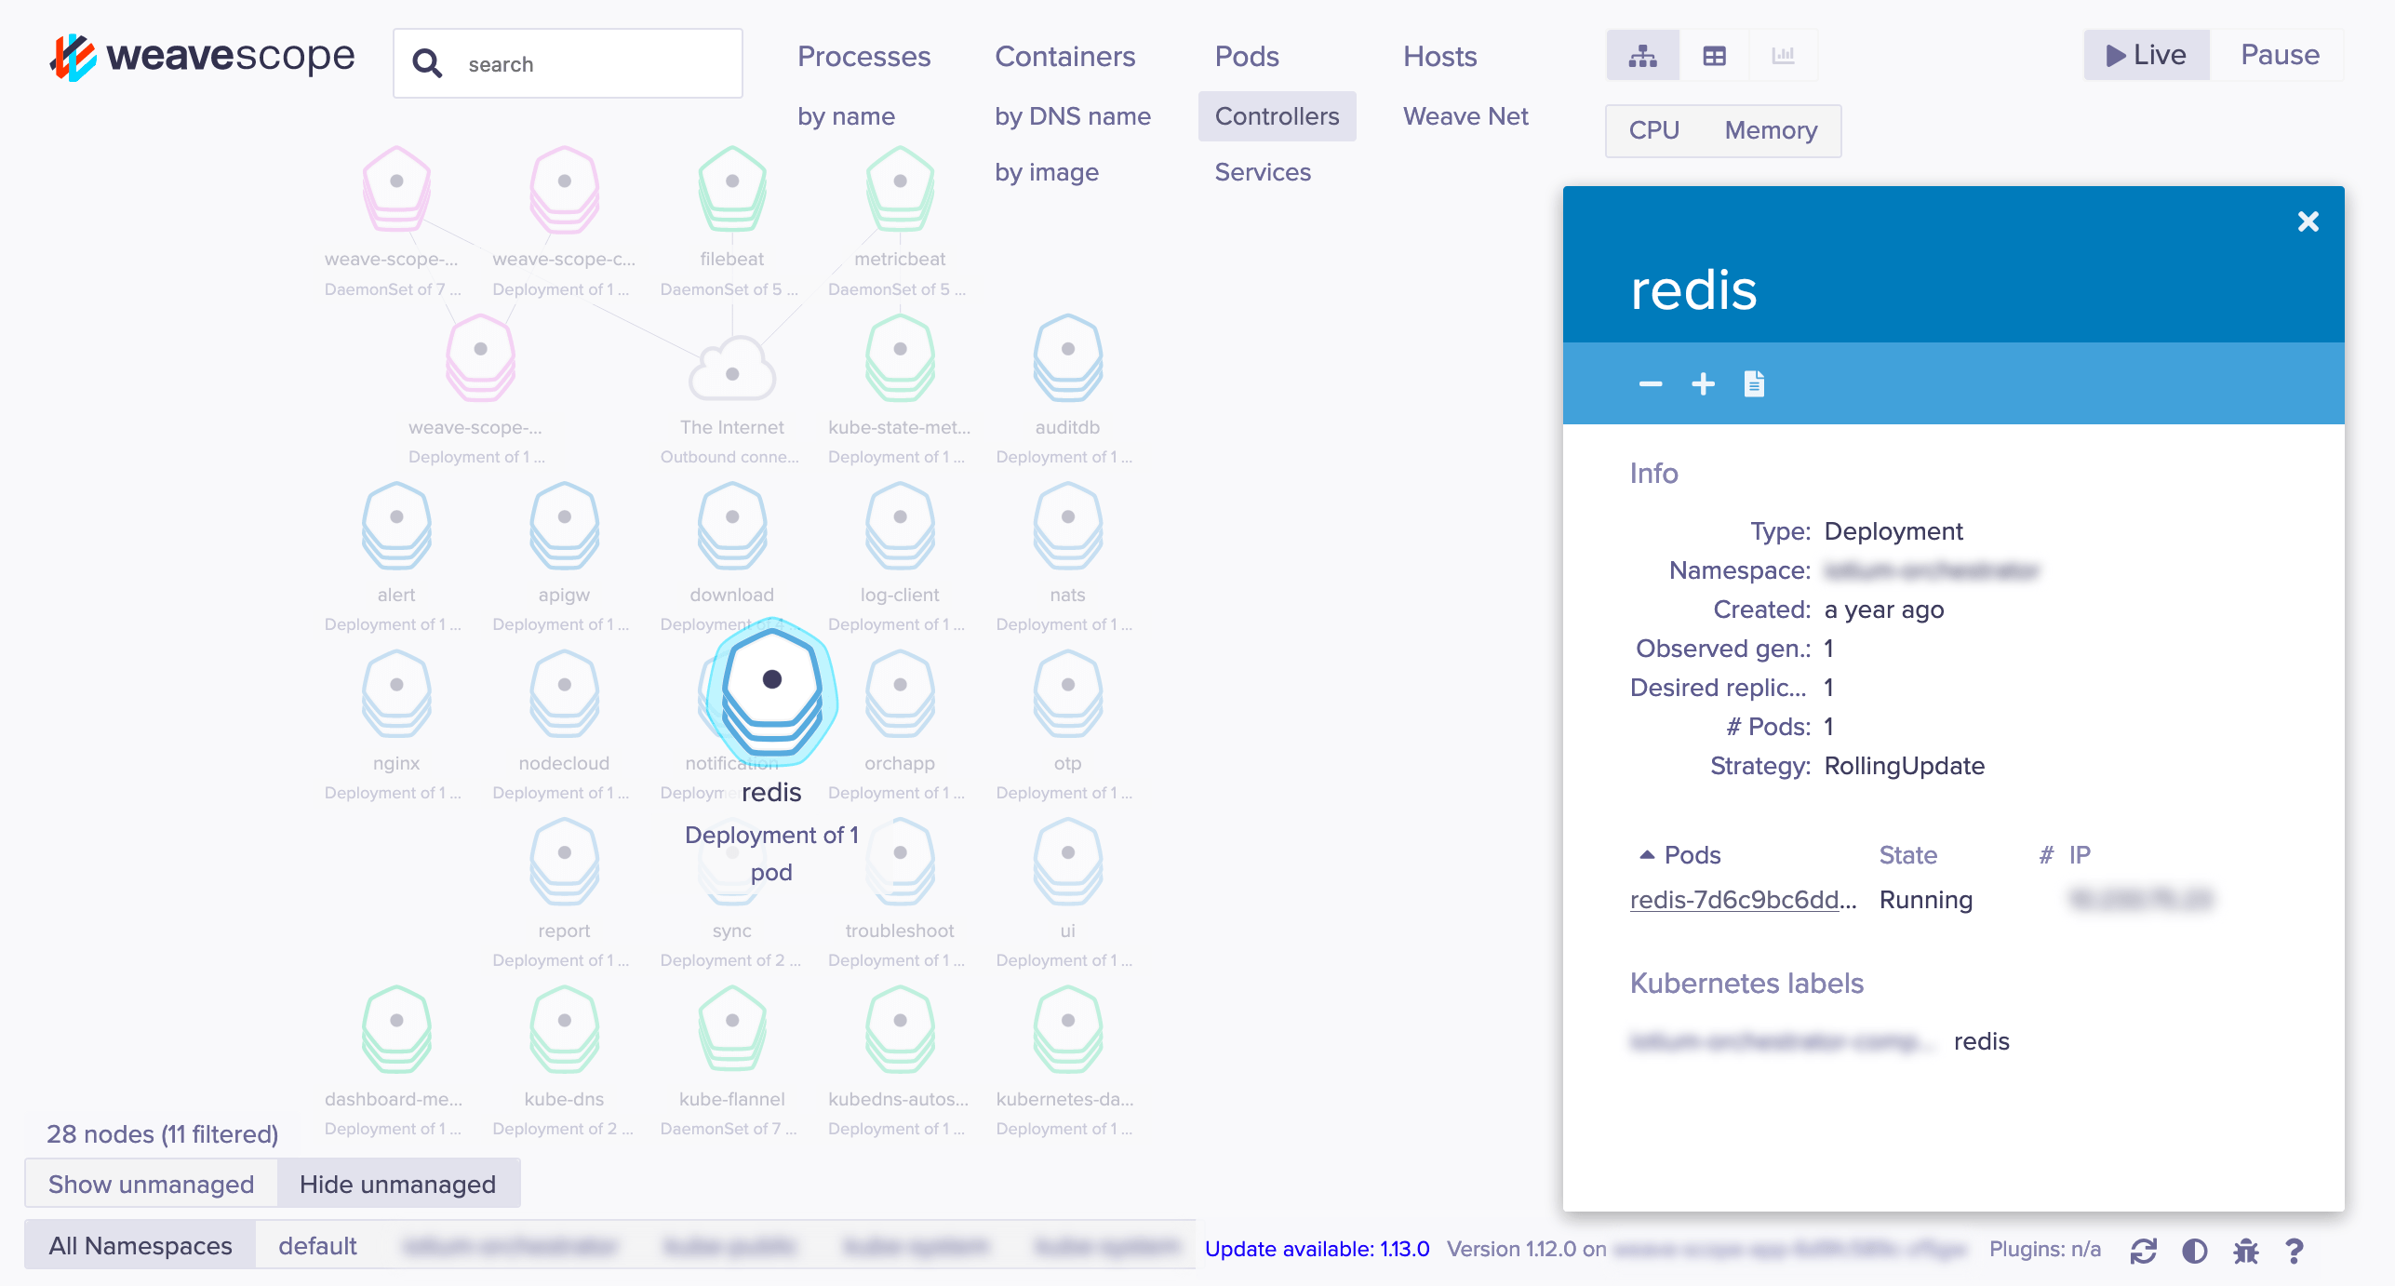This screenshot has height=1286, width=2395.
Task: View logs for redis using document icon
Action: 1755,382
